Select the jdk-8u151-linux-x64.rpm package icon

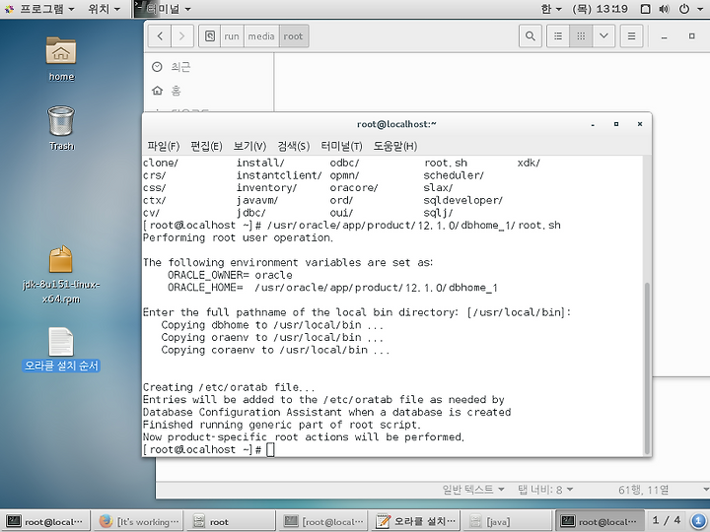point(61,275)
